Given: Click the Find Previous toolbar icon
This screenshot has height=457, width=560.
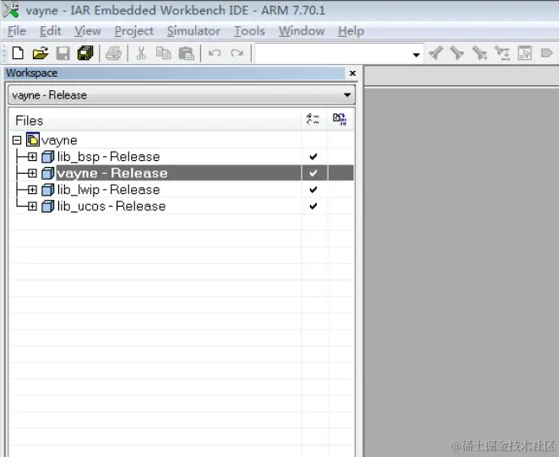Looking at the screenshot, I should [436, 53].
